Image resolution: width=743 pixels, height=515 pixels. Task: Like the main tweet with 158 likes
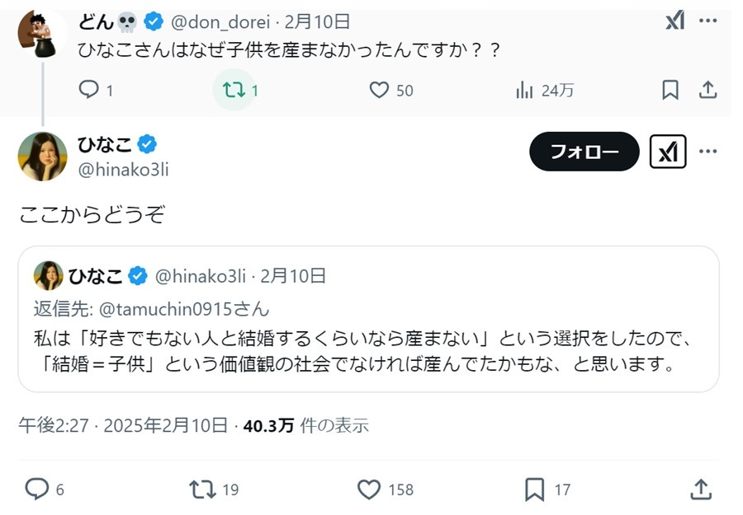tap(369, 489)
